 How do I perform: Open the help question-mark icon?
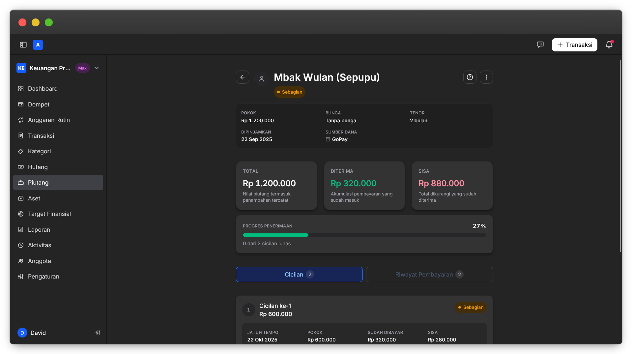point(470,77)
